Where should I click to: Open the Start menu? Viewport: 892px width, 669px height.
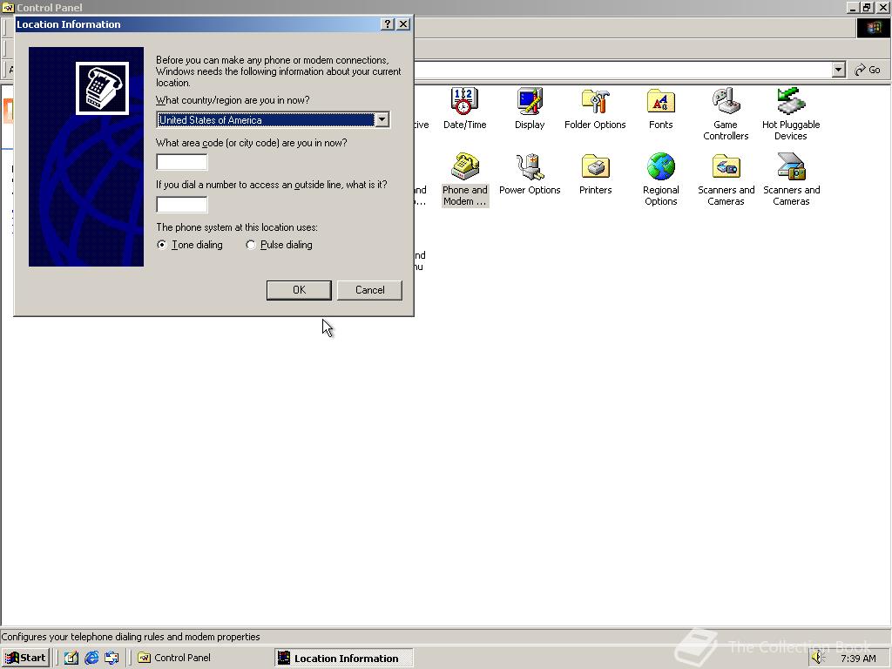click(25, 658)
